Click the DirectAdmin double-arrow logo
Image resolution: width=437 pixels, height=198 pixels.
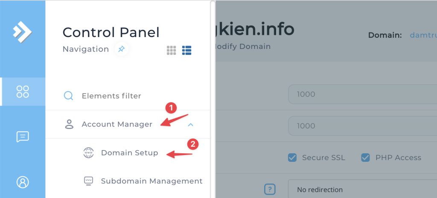22,32
